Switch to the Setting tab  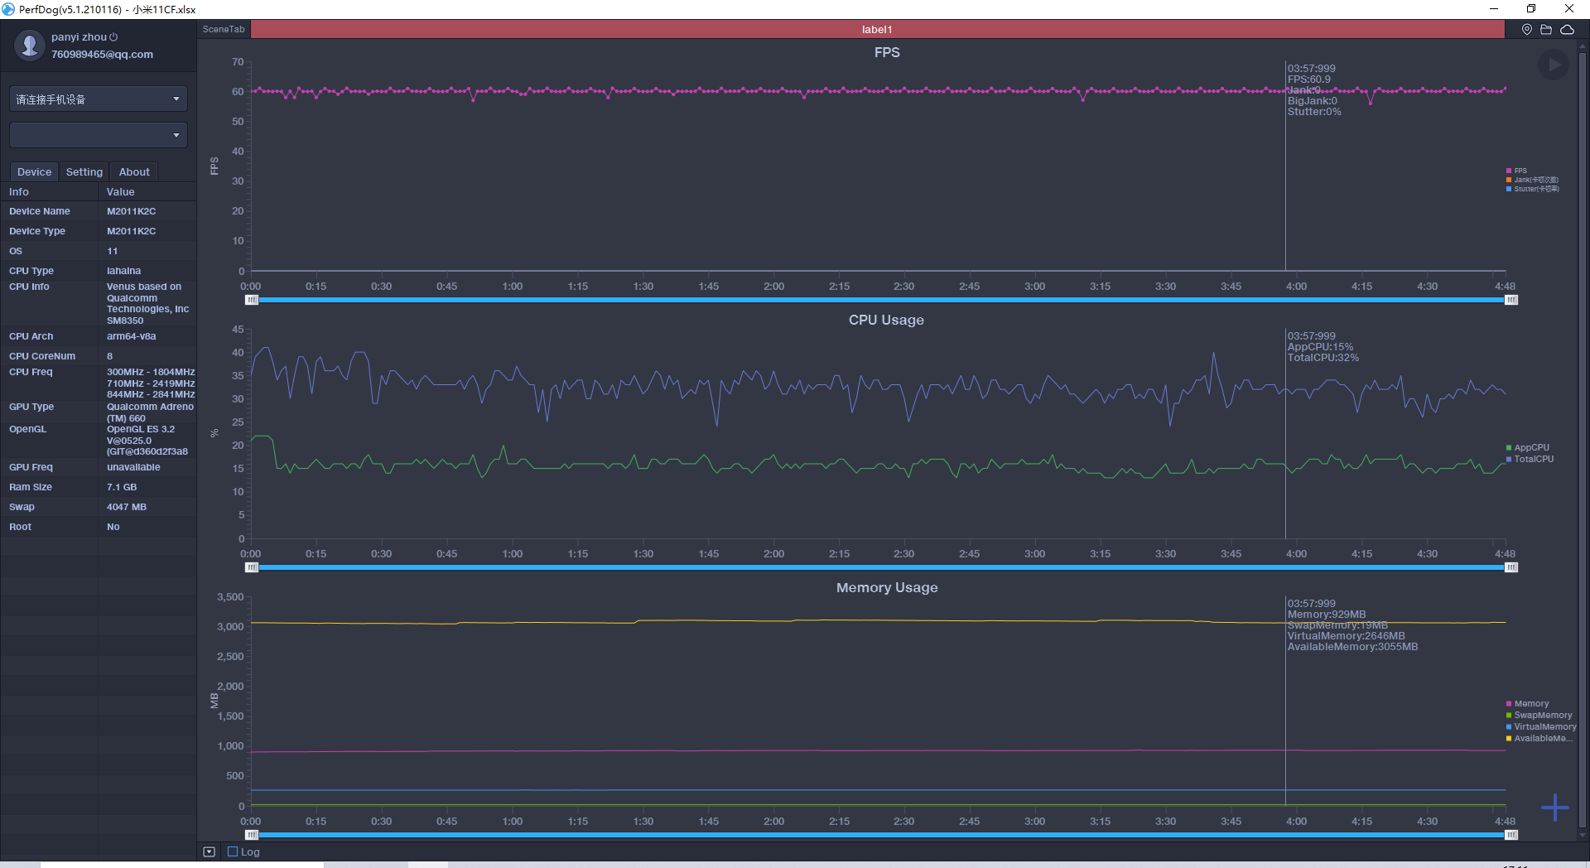pyautogui.click(x=84, y=171)
